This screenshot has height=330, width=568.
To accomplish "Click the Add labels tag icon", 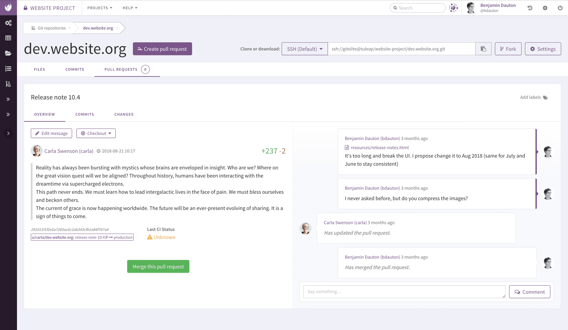I will [545, 98].
